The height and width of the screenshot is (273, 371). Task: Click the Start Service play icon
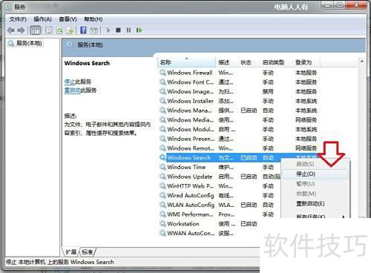pos(108,30)
